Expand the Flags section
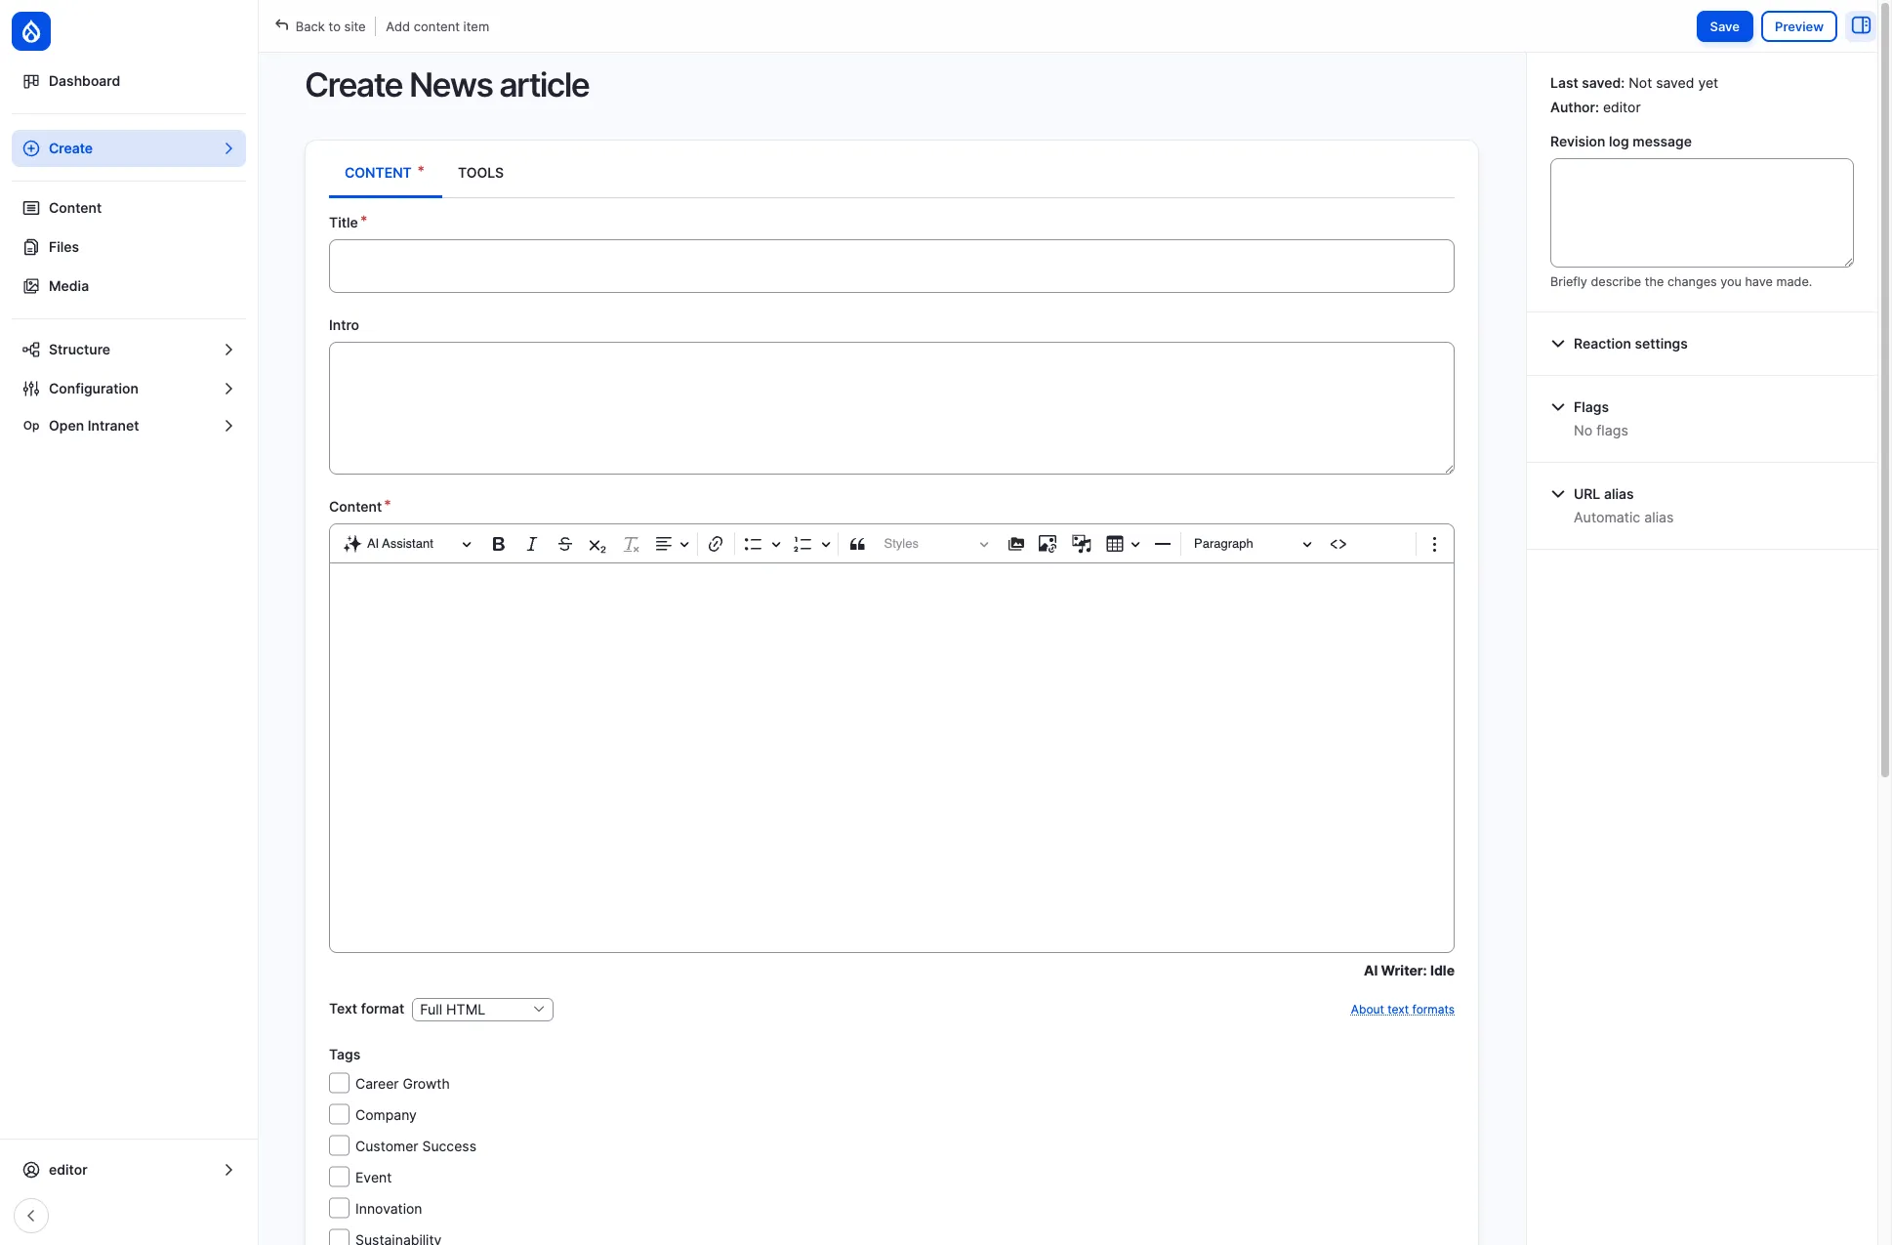1892x1245 pixels. tap(1581, 407)
